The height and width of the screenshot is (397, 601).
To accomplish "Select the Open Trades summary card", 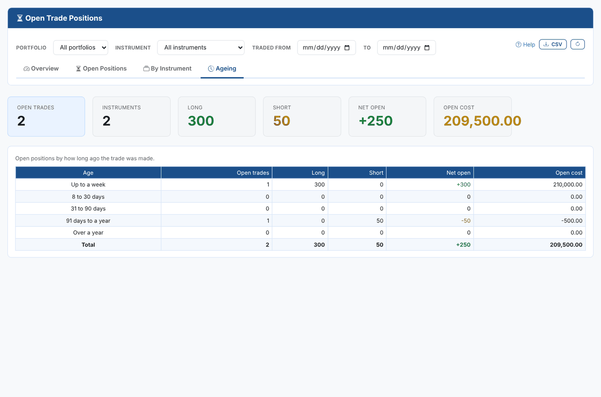I will (x=46, y=117).
